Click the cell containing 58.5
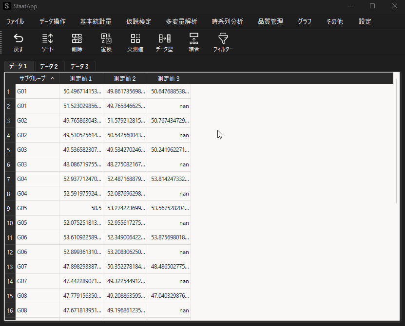Viewport: 405px width, 326px height. pyautogui.click(x=81, y=208)
